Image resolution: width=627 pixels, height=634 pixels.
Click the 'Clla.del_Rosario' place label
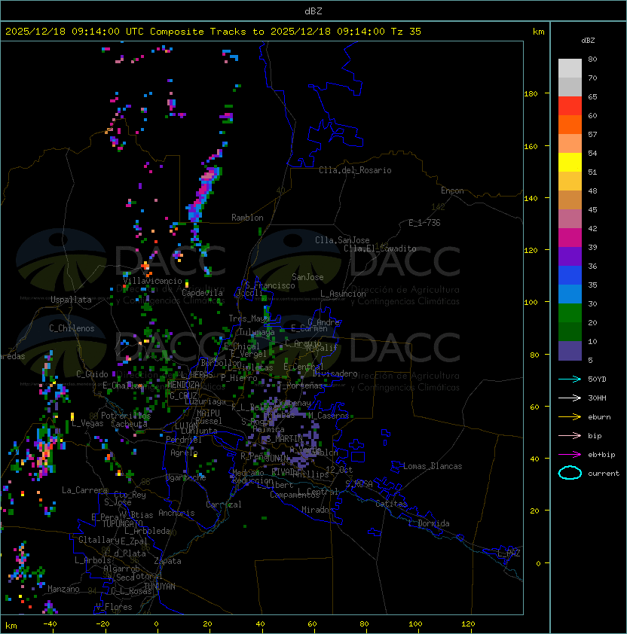pos(355,170)
